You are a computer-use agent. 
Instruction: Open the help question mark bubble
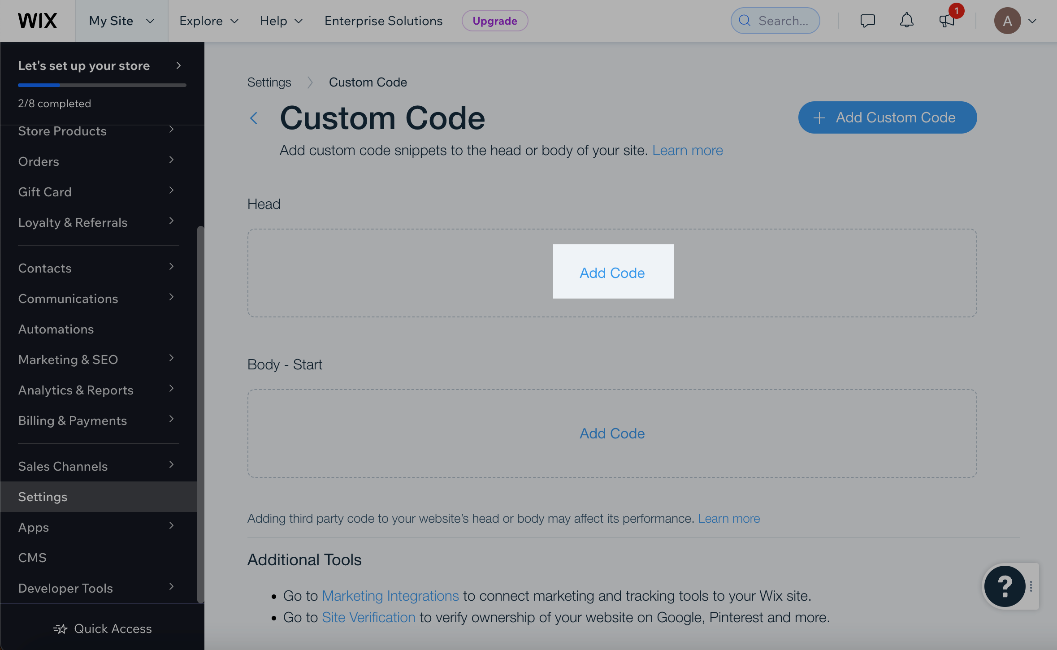click(1005, 586)
